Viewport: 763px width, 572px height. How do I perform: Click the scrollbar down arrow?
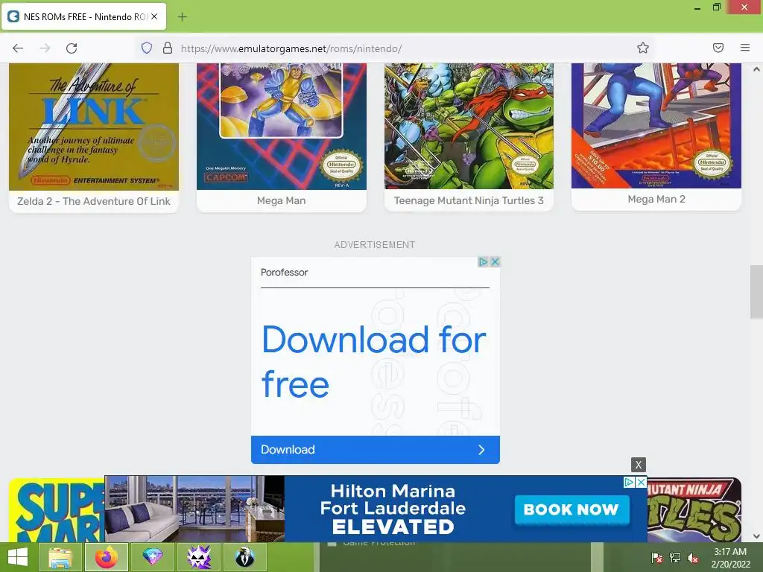click(x=756, y=536)
